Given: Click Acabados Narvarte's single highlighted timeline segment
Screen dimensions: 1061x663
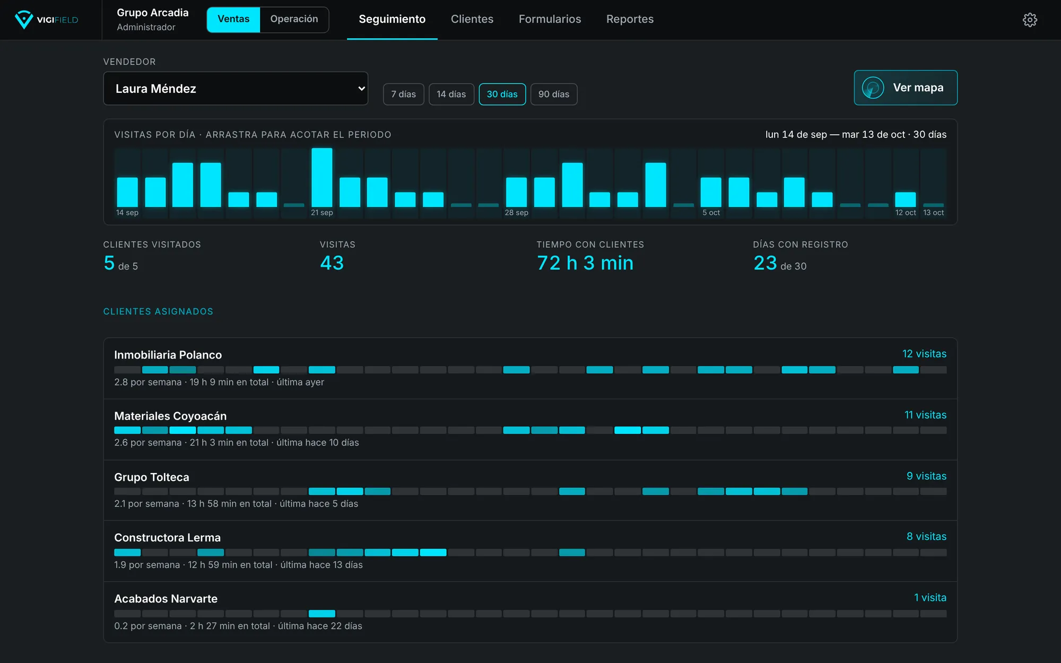Looking at the screenshot, I should tap(322, 614).
